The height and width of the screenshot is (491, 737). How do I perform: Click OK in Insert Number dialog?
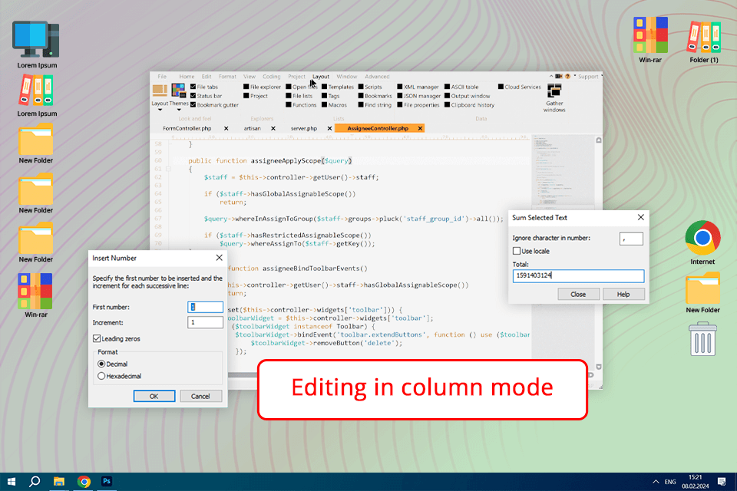coord(154,396)
